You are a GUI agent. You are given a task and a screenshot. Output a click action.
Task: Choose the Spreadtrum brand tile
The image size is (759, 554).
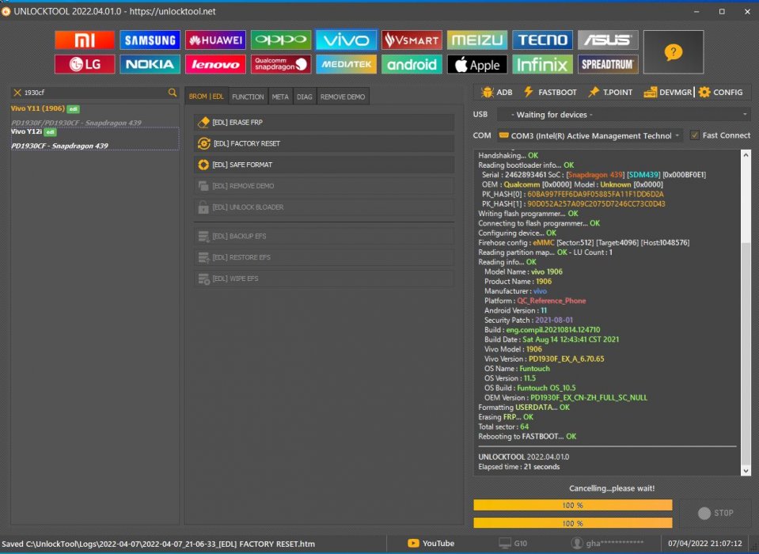click(608, 64)
